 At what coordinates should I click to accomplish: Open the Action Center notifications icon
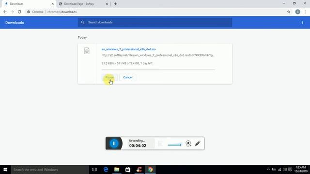tap(290, 170)
